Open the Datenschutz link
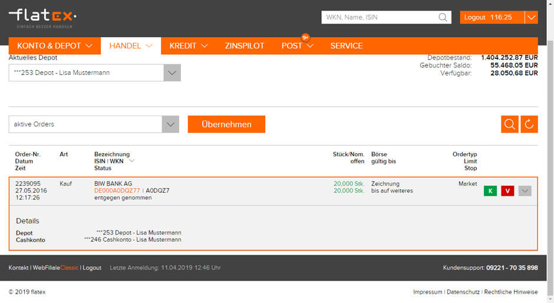 click(463, 292)
